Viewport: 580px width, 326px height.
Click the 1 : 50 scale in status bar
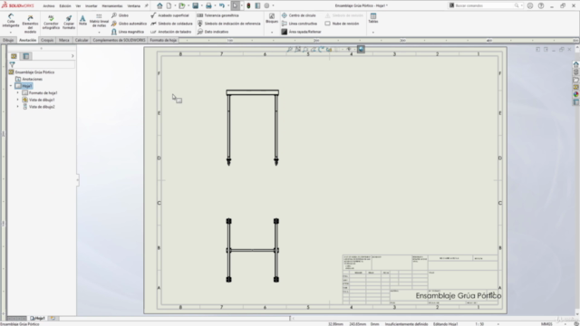[479, 324]
